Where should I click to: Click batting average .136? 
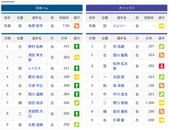(x=151, y=85)
